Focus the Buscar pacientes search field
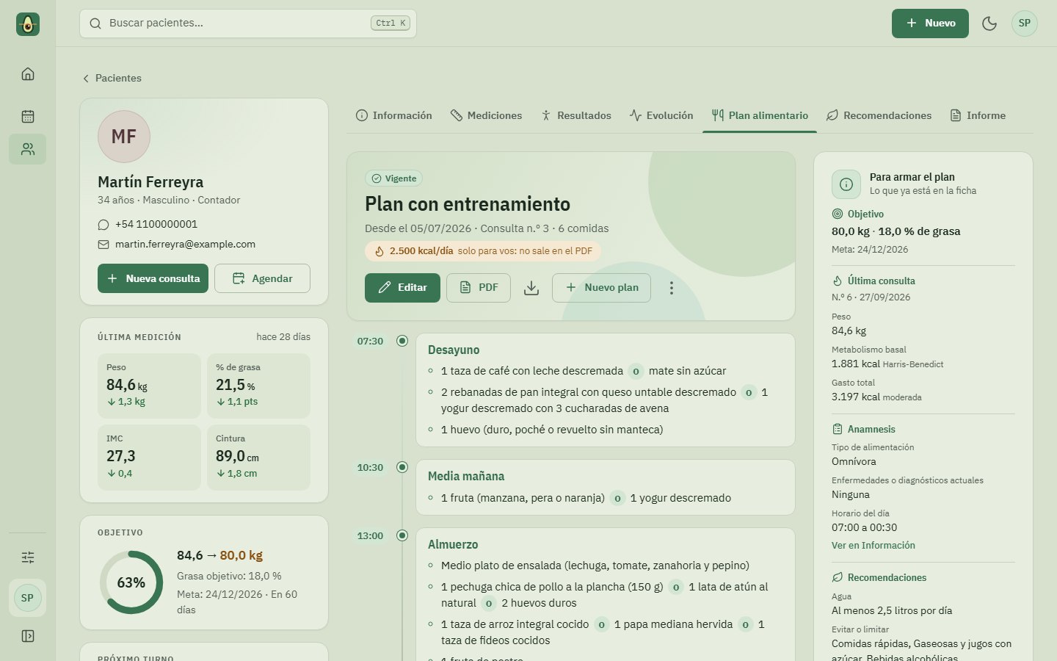This screenshot has height=661, width=1057. [x=248, y=24]
